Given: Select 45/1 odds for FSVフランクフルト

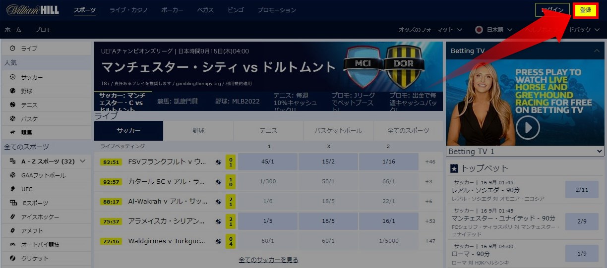Looking at the screenshot, I should click(x=268, y=162).
